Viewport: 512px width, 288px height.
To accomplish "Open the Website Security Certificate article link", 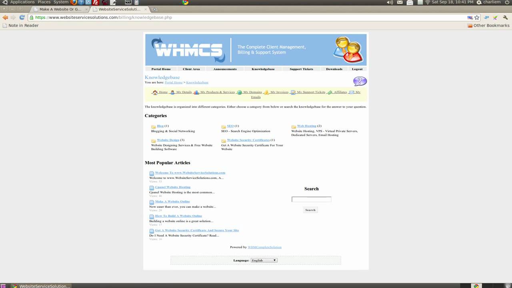I will click(x=197, y=230).
